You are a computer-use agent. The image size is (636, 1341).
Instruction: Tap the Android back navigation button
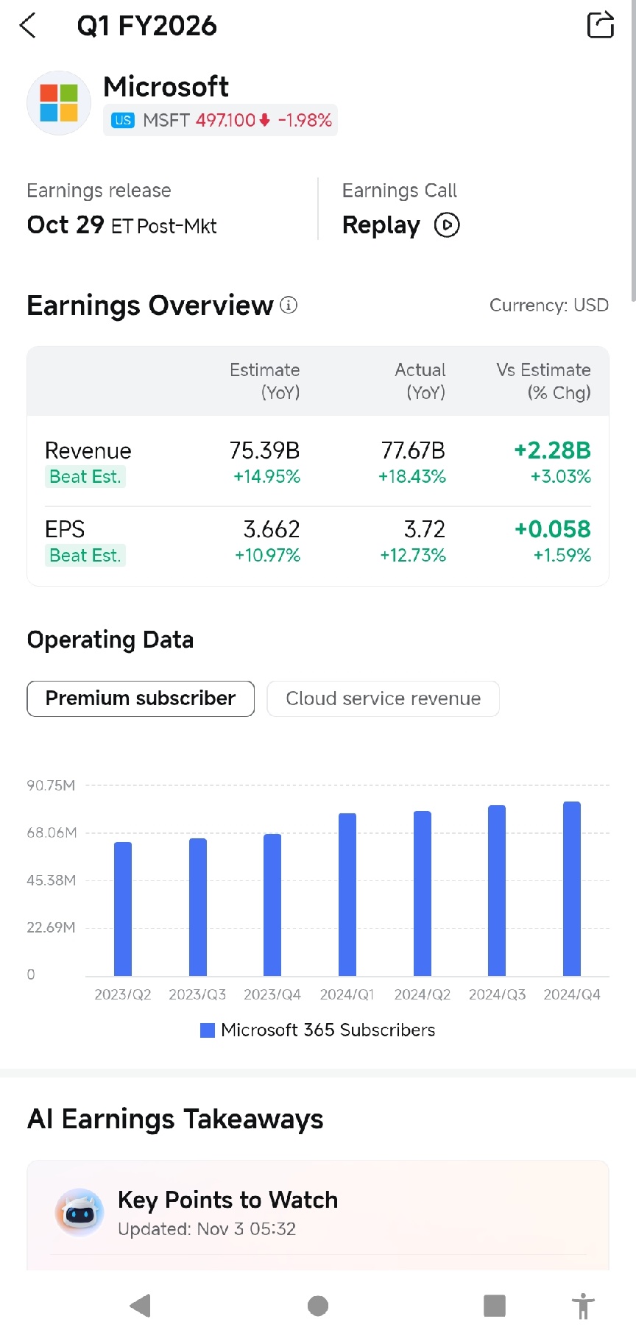(140, 1306)
